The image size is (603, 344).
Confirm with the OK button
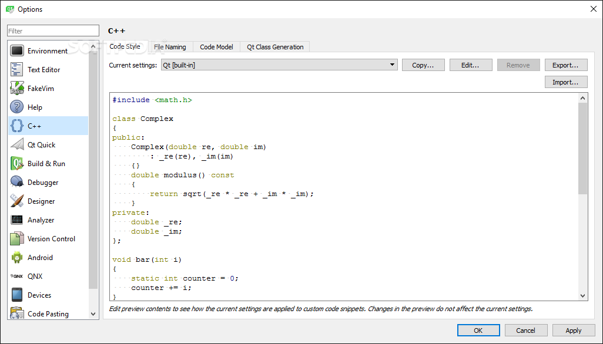click(478, 330)
